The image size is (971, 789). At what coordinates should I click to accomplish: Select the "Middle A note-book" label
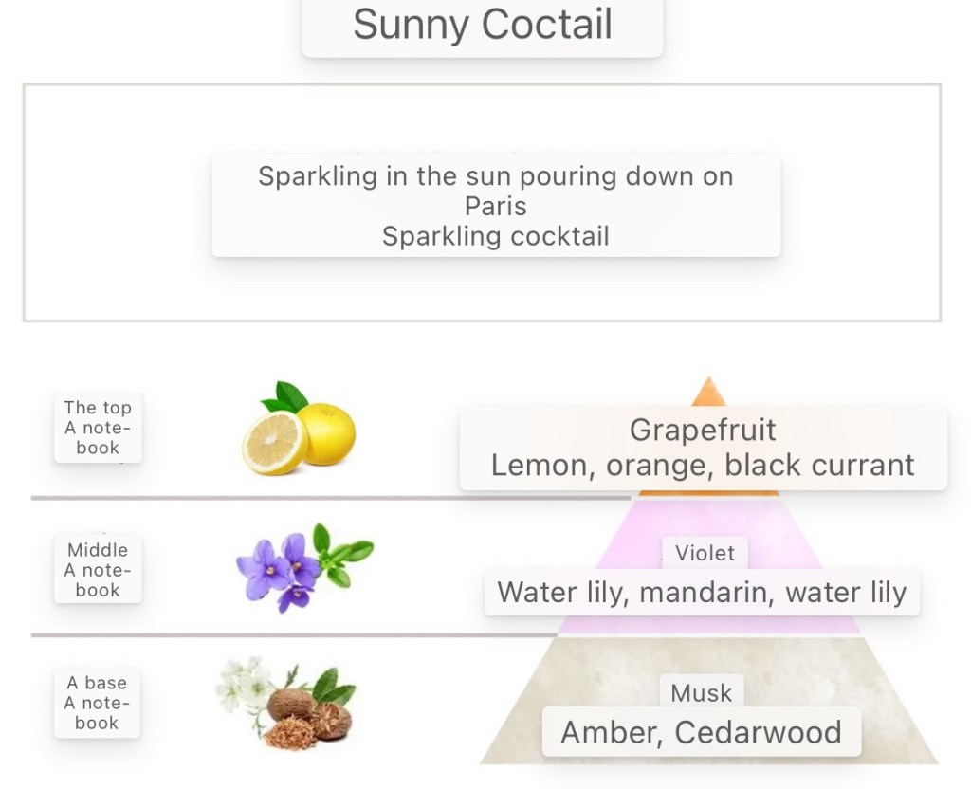point(98,570)
